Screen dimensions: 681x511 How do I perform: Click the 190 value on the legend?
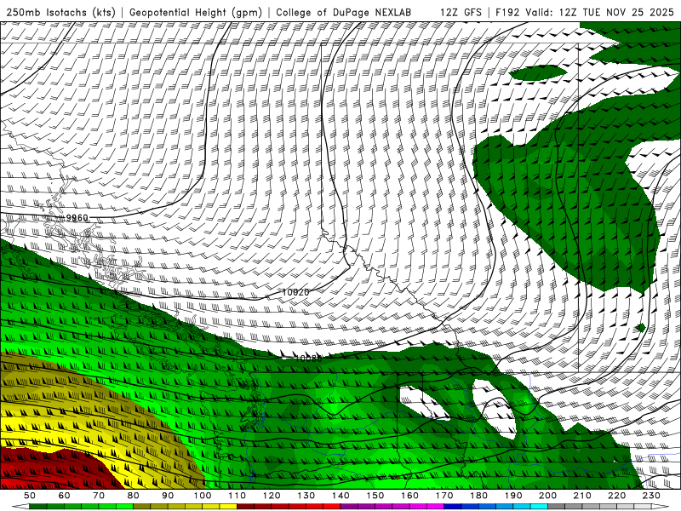point(513,496)
